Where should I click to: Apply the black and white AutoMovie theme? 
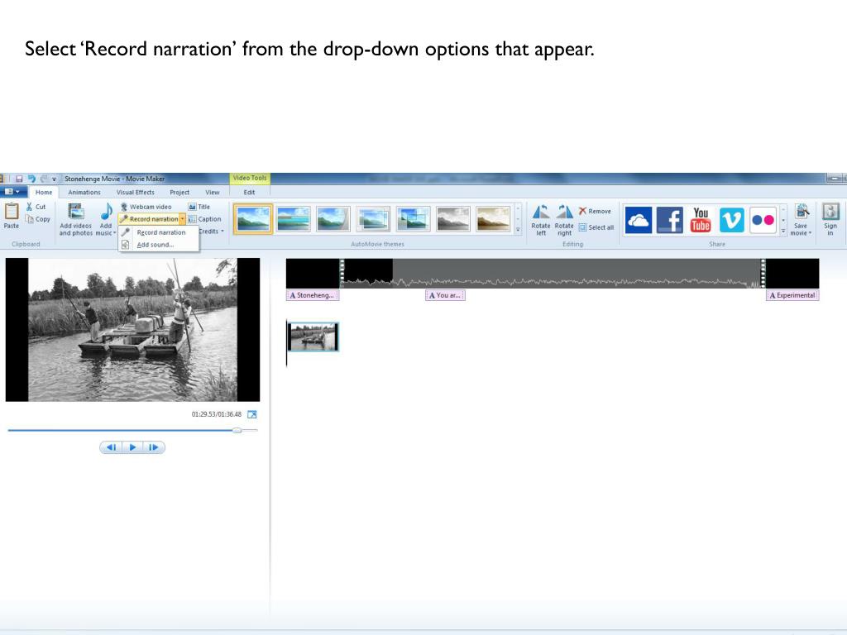click(x=453, y=218)
